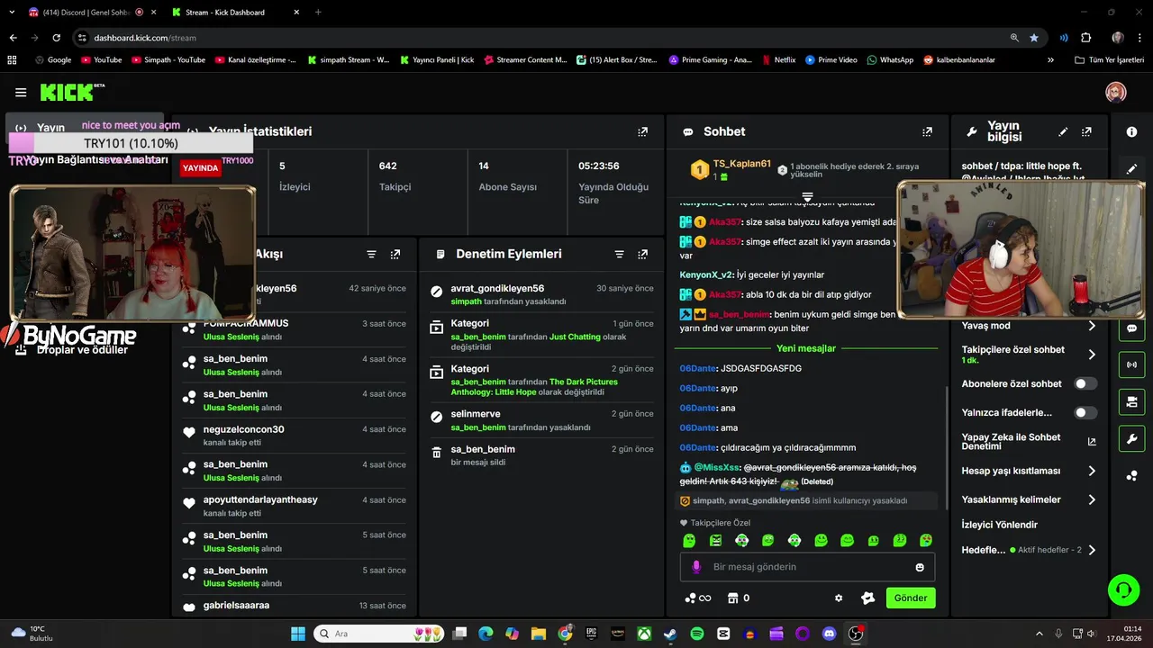Open the WhatsApp bookmark
This screenshot has height=648, width=1153.
(890, 59)
